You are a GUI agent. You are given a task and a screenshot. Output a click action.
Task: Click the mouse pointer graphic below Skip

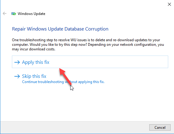72,88
